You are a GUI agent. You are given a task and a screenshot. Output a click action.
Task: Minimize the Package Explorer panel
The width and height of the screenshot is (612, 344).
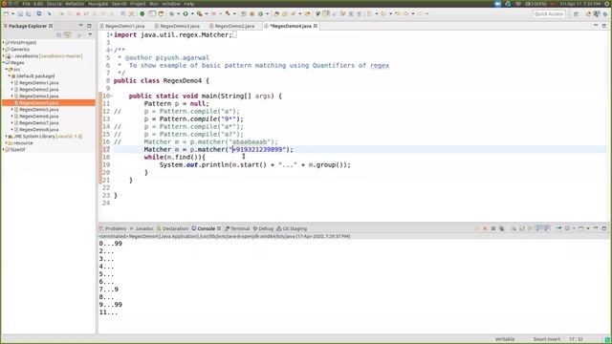click(80, 26)
